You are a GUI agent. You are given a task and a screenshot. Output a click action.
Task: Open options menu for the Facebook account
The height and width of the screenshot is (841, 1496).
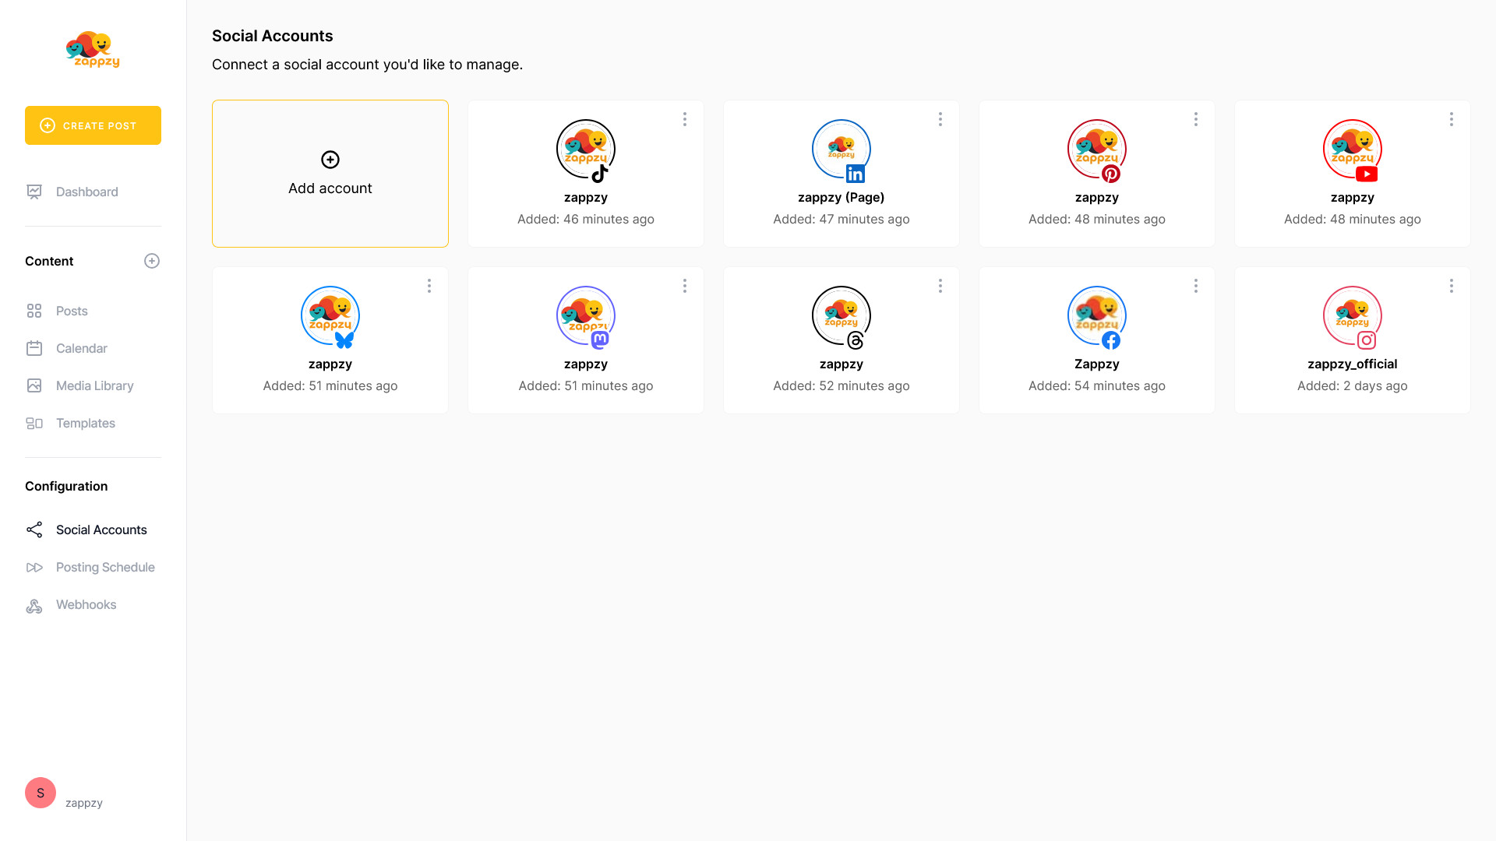pyautogui.click(x=1196, y=286)
